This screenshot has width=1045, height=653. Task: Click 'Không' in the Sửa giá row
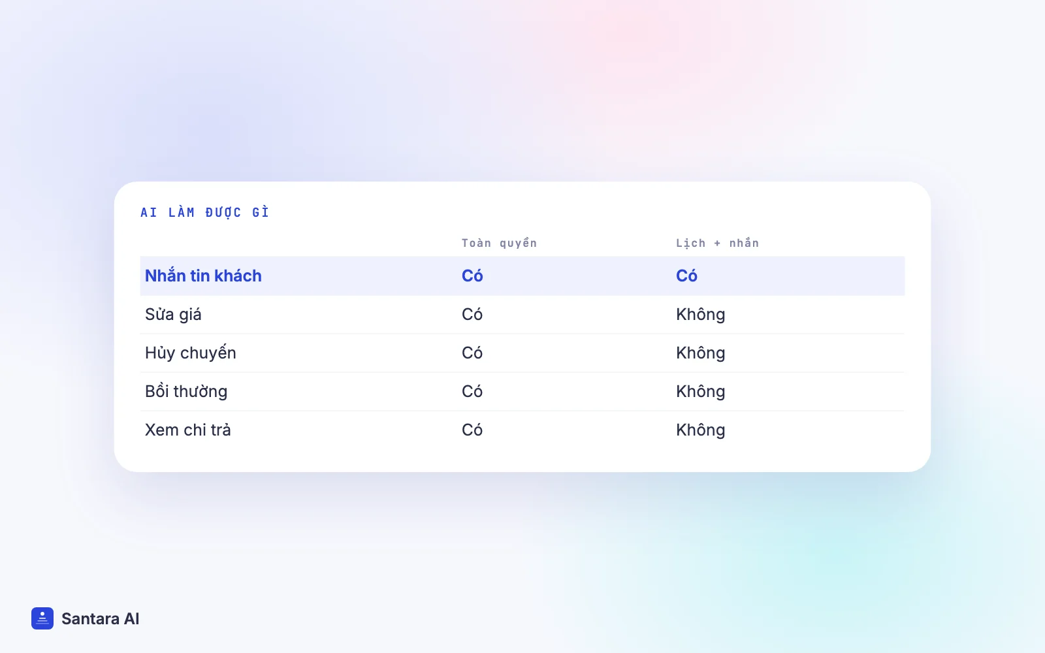[x=701, y=314]
